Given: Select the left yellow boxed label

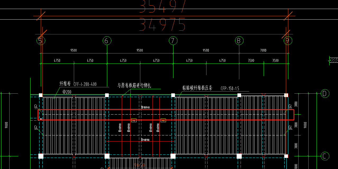Looking at the screenshot, I should (x=134, y=120).
